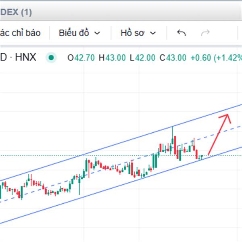Click the high price H43.00

pos(112,58)
